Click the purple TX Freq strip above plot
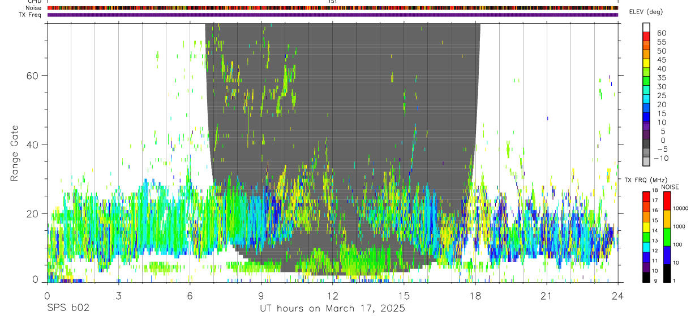Screen dimensions: 695x320 pos(332,15)
